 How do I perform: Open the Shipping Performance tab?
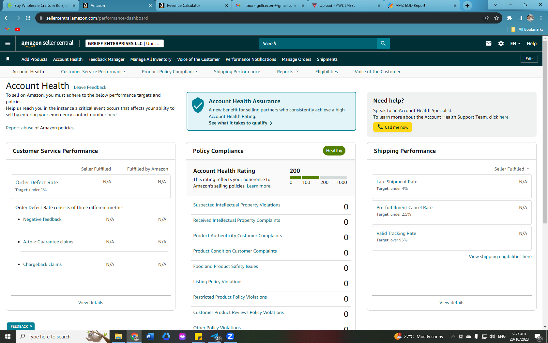coord(237,72)
